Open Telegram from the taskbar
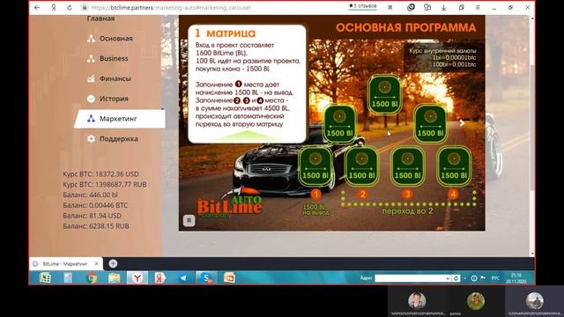Image resolution: width=564 pixels, height=317 pixels. point(183,278)
